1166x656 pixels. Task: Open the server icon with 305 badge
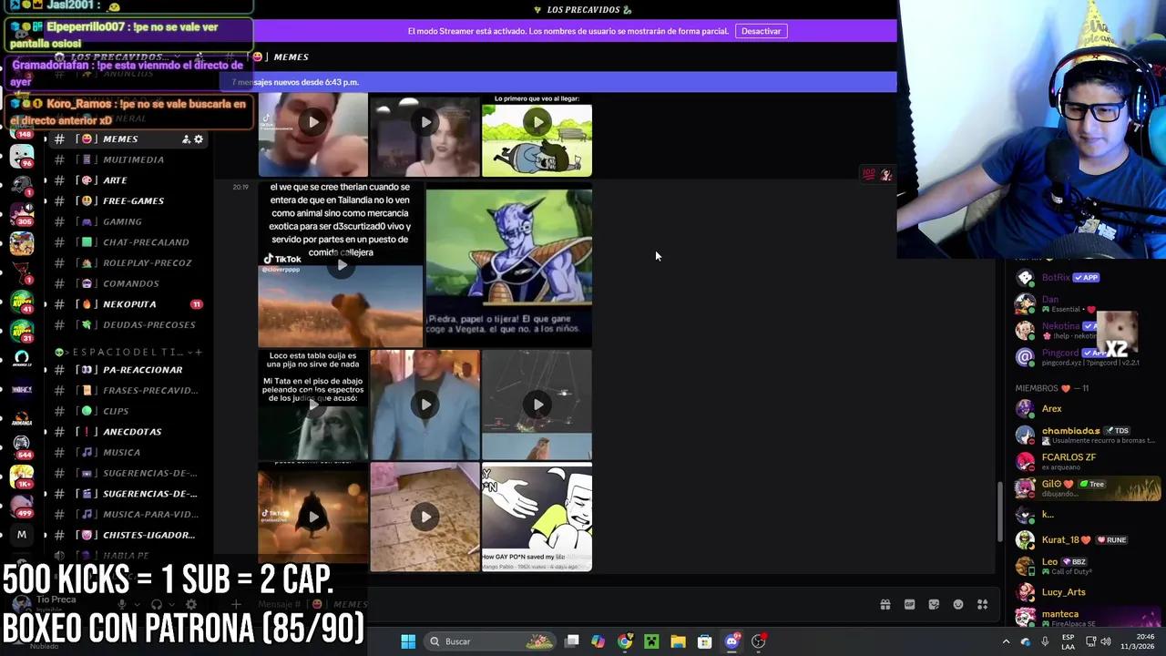click(22, 214)
